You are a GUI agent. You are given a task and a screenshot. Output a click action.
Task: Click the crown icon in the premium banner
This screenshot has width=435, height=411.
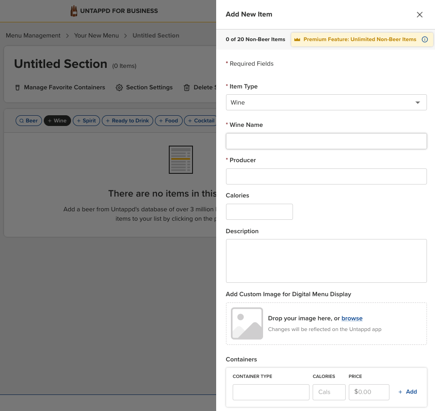(x=297, y=39)
